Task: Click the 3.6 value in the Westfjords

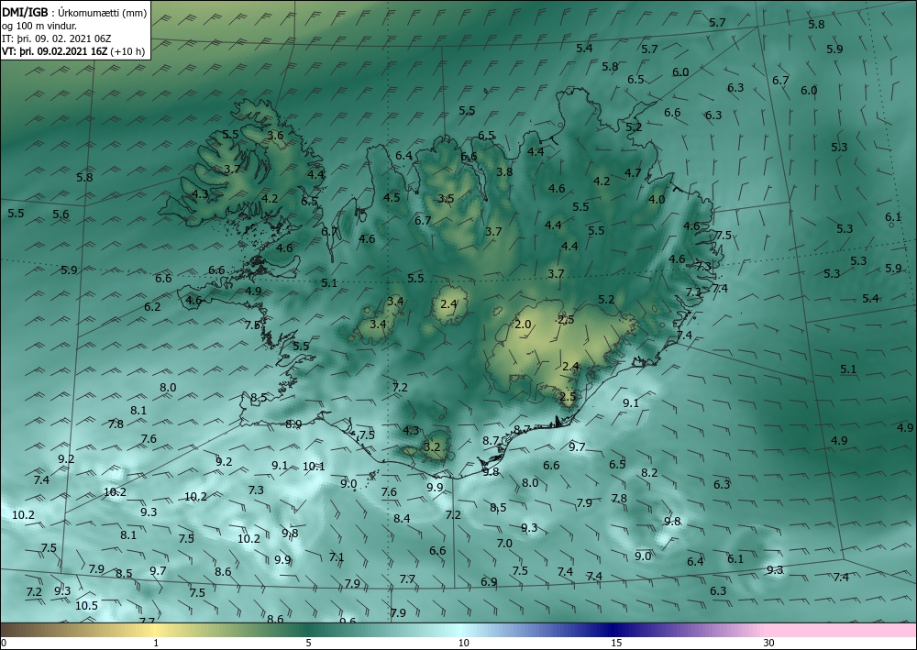Action: (x=275, y=135)
